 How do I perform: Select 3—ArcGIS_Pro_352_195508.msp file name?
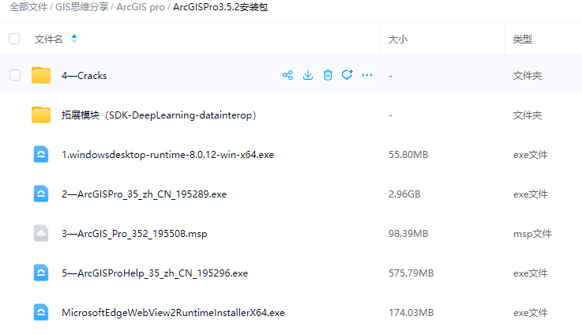(x=134, y=234)
